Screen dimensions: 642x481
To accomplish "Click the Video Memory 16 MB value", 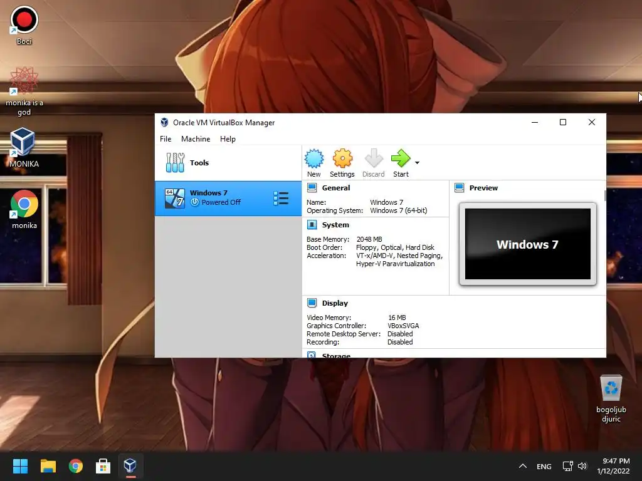I will tap(397, 318).
